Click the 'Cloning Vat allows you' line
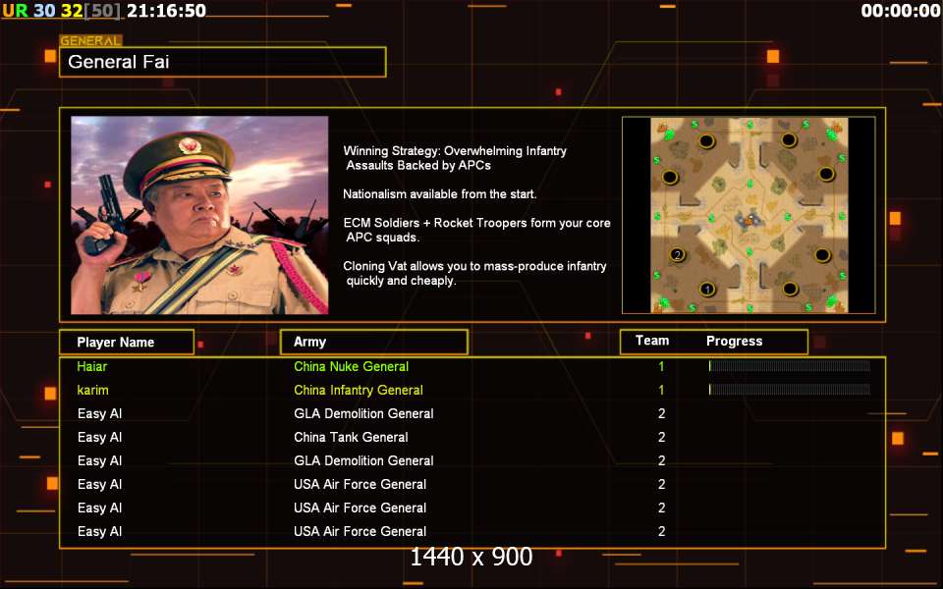The image size is (943, 589). (474, 266)
